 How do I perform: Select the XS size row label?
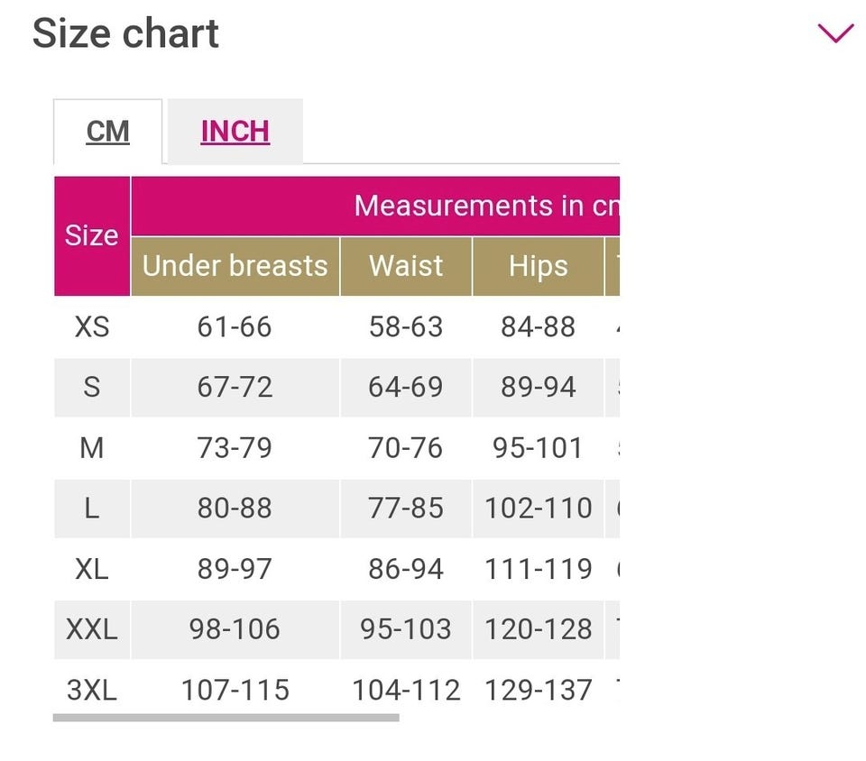[92, 326]
